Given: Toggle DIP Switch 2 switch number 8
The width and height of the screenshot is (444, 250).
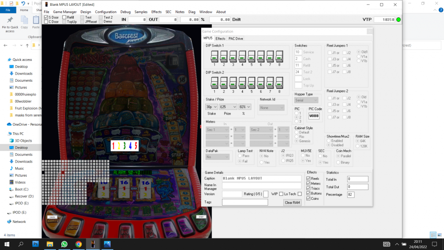Looking at the screenshot, I should [x=279, y=83].
